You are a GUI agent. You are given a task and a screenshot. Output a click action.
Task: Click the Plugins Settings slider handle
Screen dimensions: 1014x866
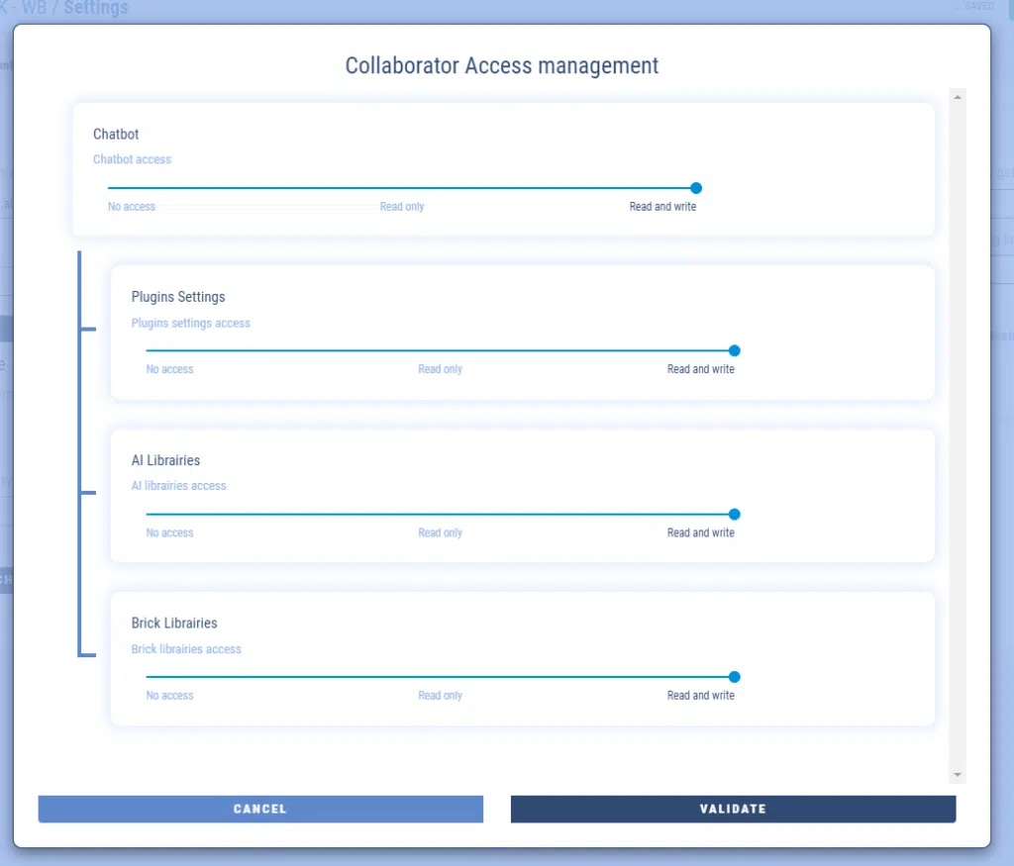734,350
